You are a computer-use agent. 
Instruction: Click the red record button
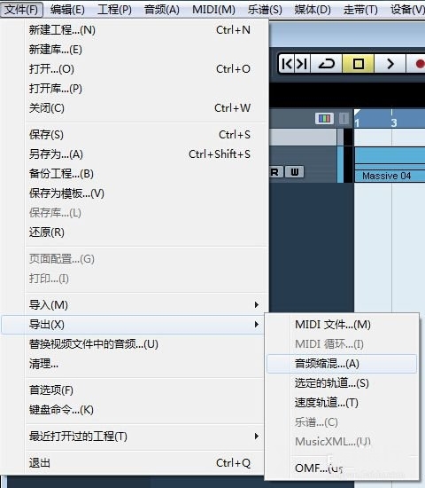[x=418, y=64]
